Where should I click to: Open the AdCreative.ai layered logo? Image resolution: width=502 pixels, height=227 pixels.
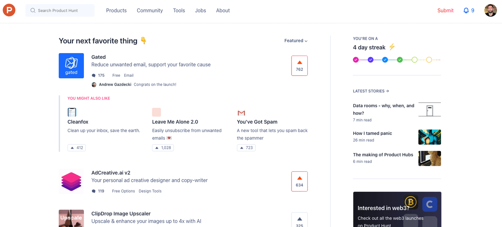click(x=71, y=181)
